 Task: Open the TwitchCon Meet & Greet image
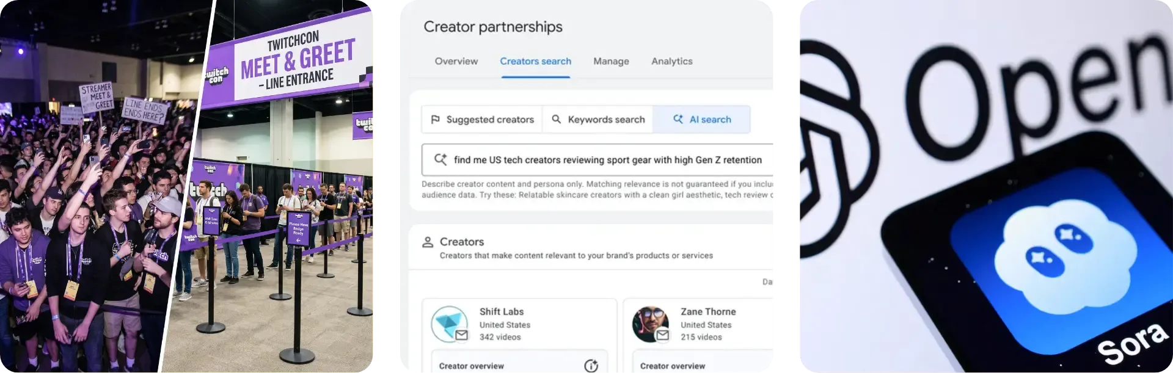[188, 186]
